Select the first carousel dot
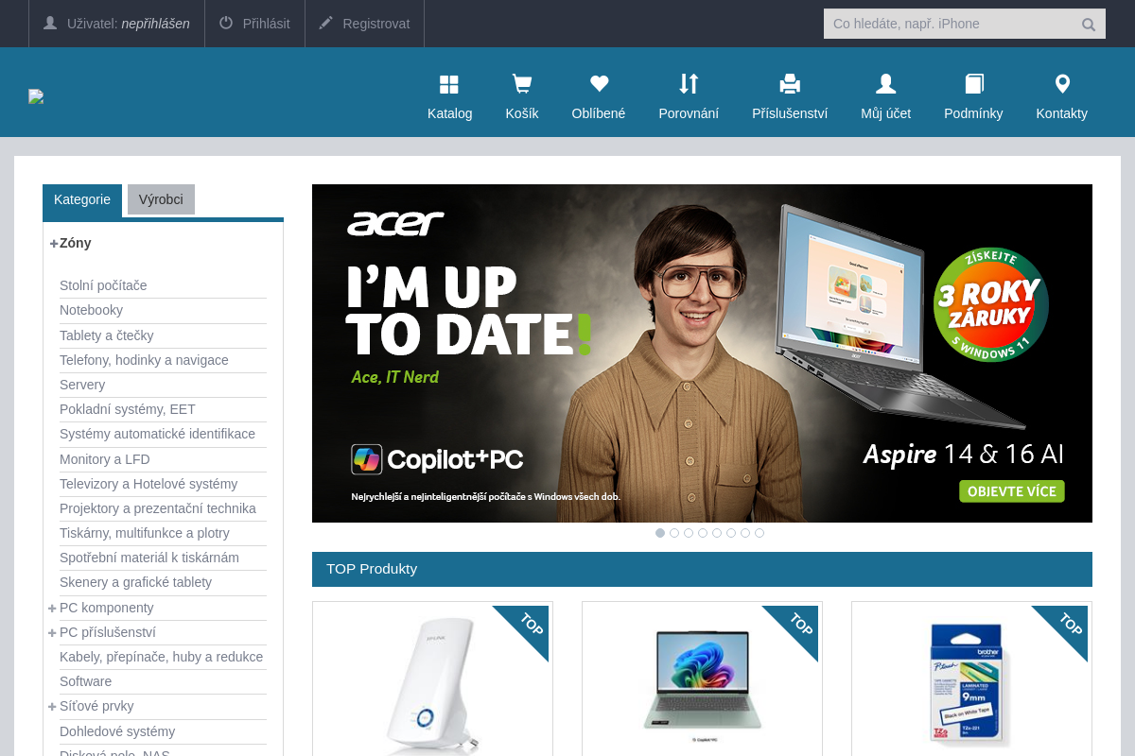The width and height of the screenshot is (1135, 756). tap(660, 533)
